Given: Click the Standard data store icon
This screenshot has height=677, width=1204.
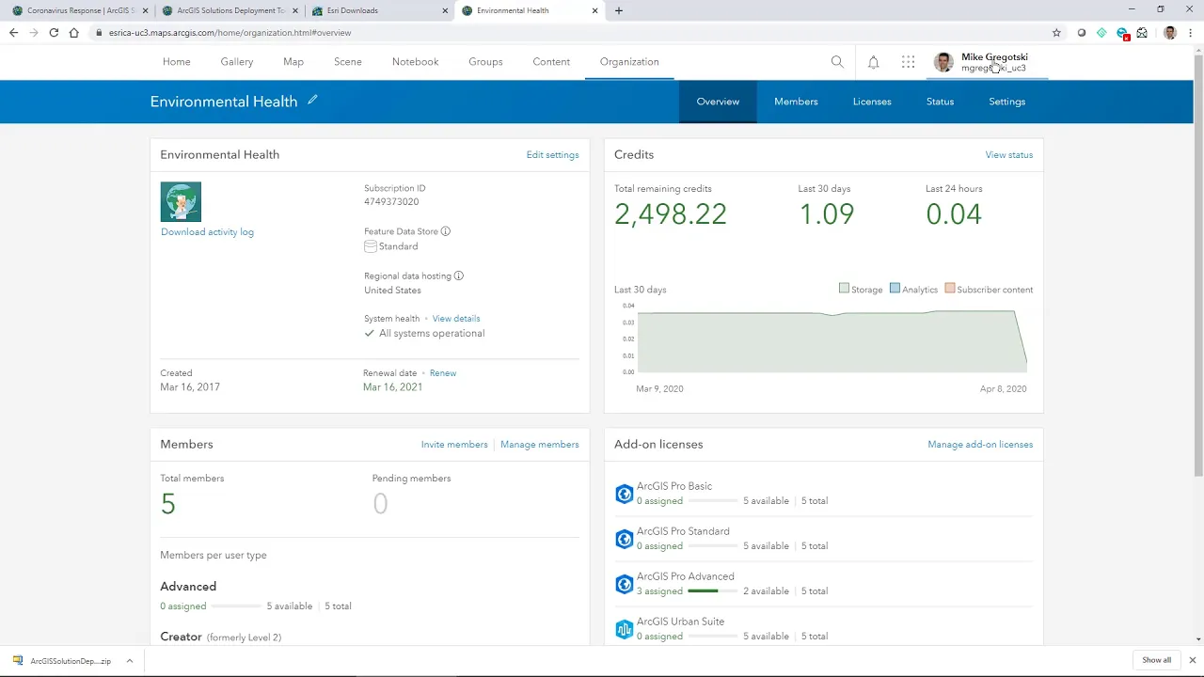Looking at the screenshot, I should point(371,246).
